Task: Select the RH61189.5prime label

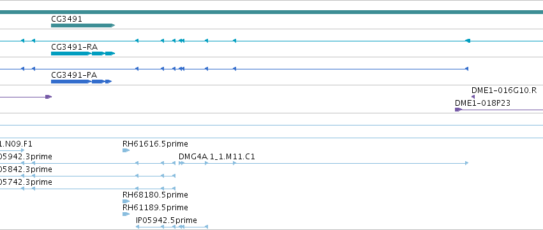Action: click(x=155, y=208)
